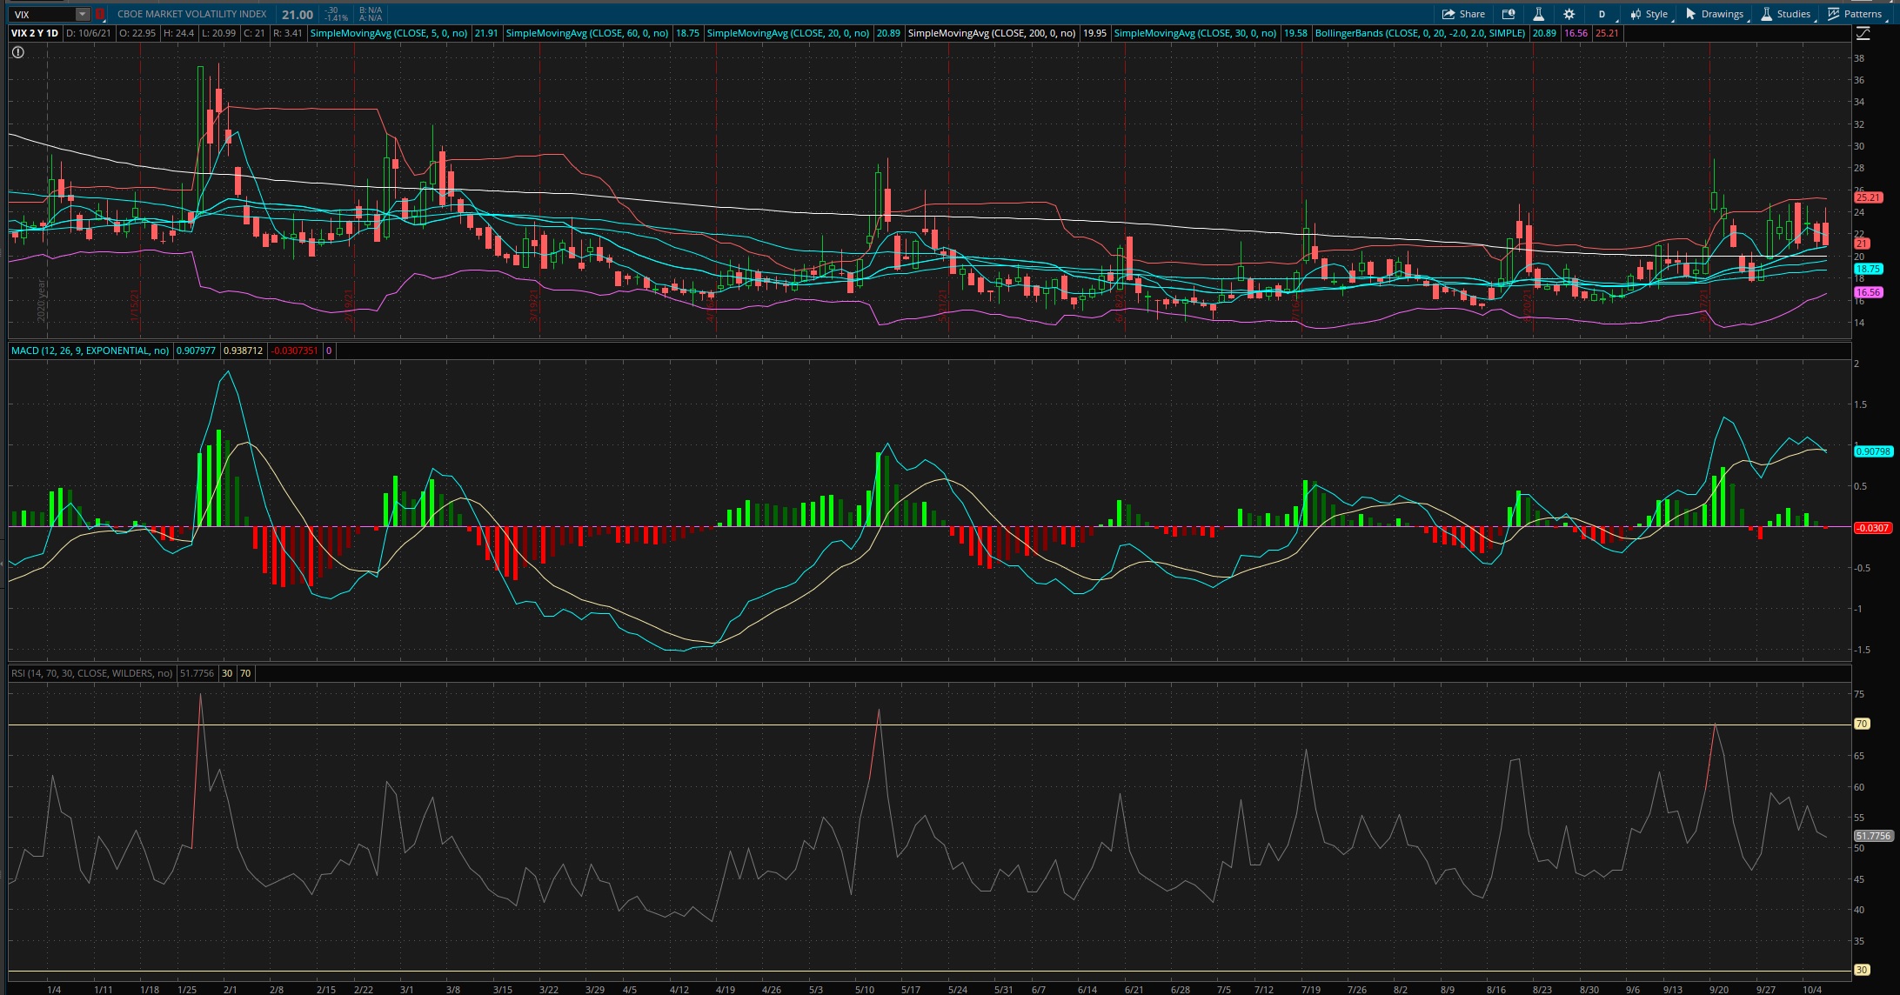Click the 0.90798 MACD axis bubble
Image resolution: width=1900 pixels, height=995 pixels.
pos(1873,451)
